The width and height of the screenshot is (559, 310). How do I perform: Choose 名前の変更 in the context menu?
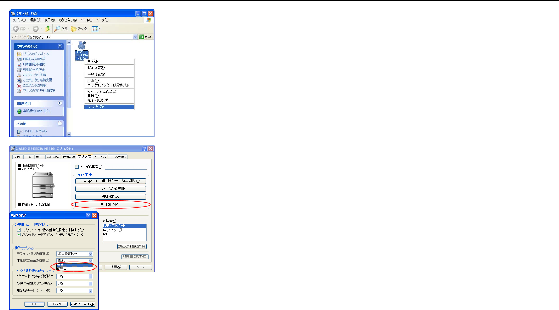click(x=109, y=100)
